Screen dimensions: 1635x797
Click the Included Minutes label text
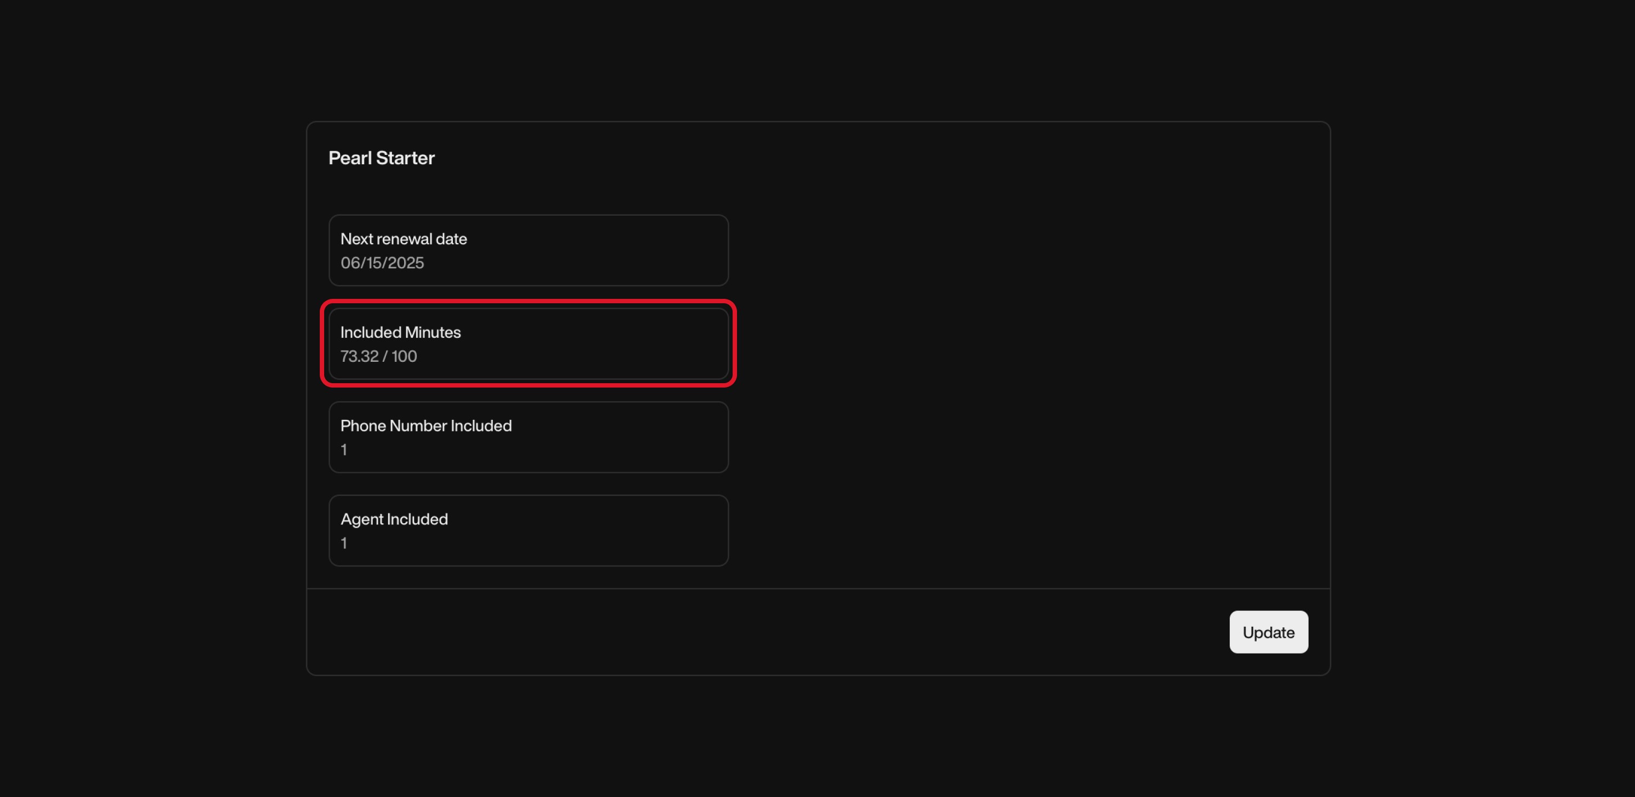400,332
